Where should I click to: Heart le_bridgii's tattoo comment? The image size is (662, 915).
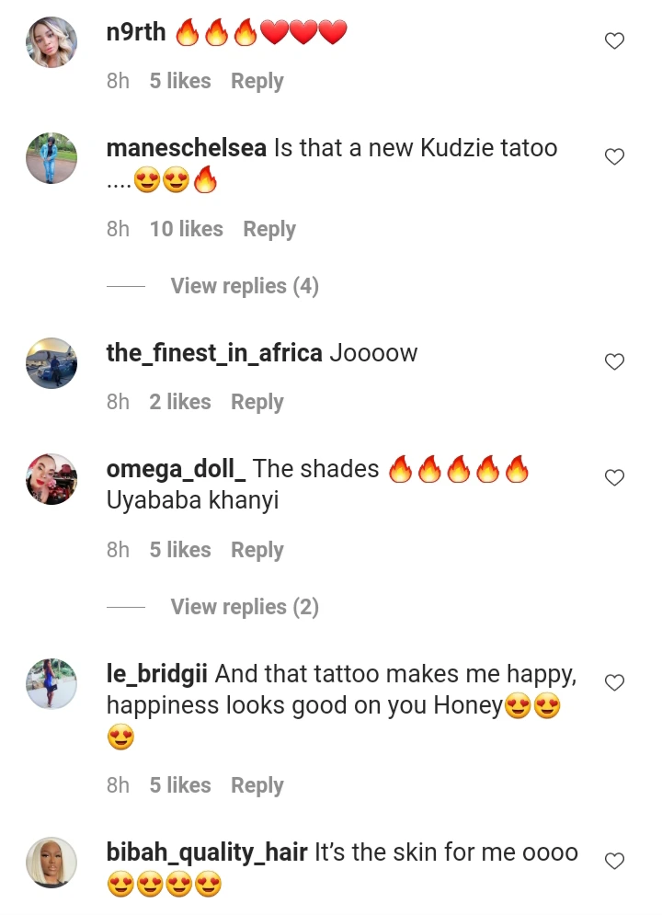pyautogui.click(x=614, y=682)
